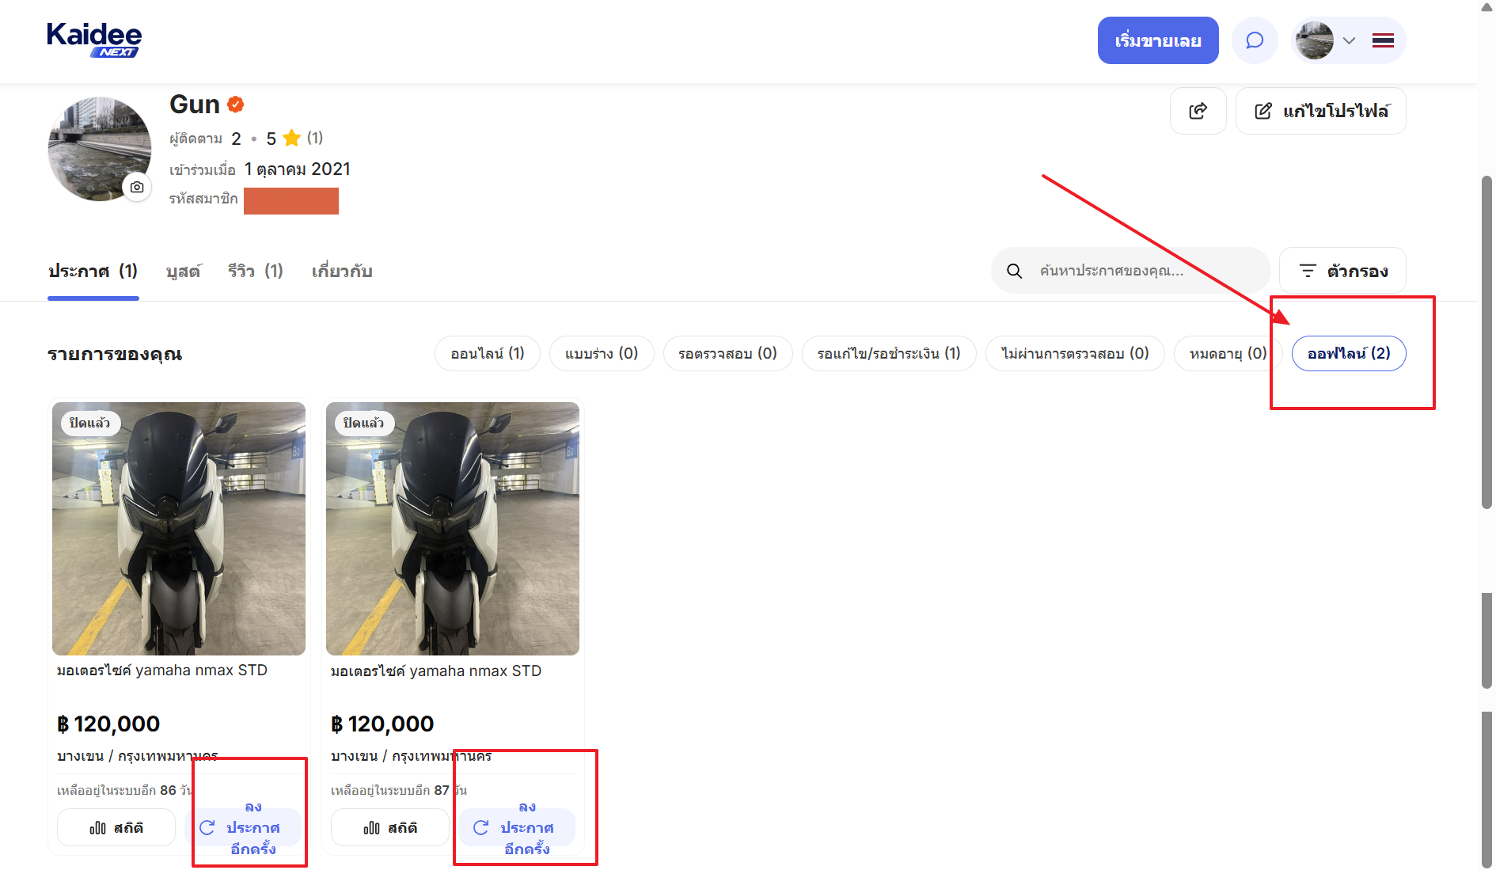Switch to the เกี่ยวกับ tab
This screenshot has height=870, width=1496.
tap(342, 272)
